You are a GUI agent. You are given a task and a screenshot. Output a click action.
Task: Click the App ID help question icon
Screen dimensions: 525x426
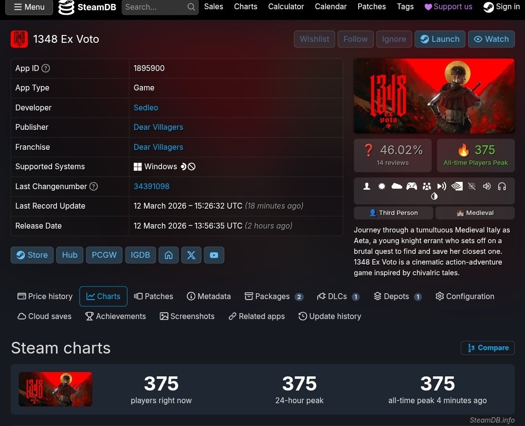pyautogui.click(x=46, y=68)
